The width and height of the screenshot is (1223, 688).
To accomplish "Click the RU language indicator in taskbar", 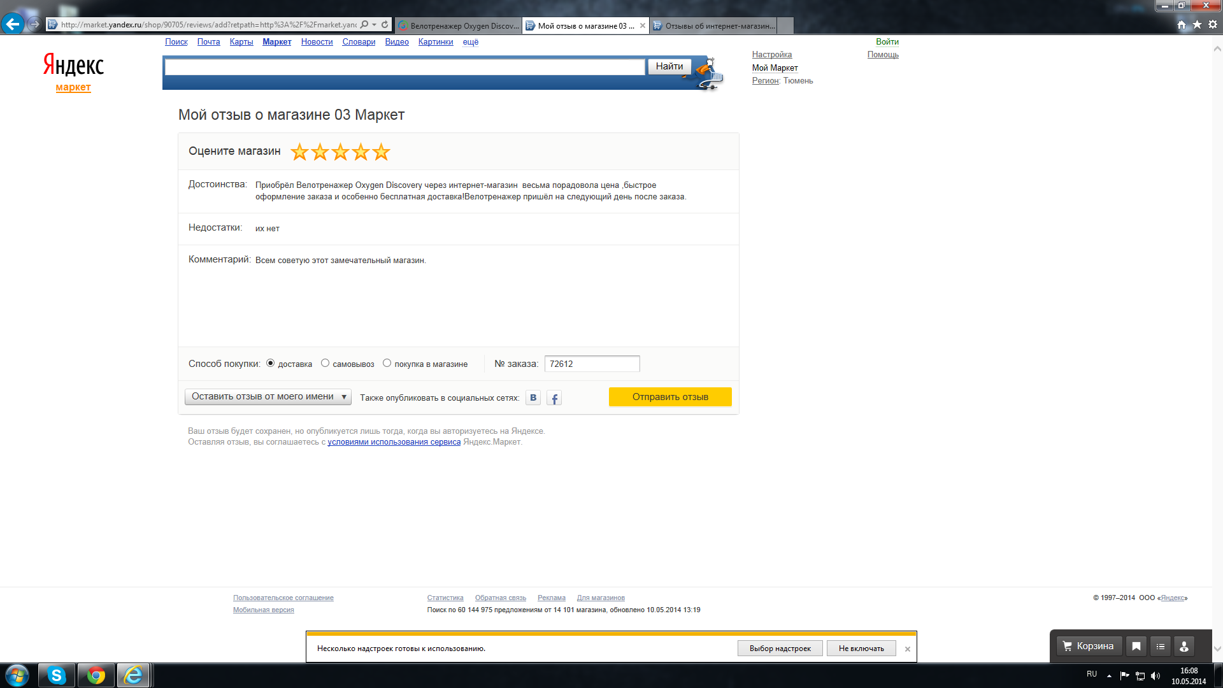I will [x=1092, y=674].
